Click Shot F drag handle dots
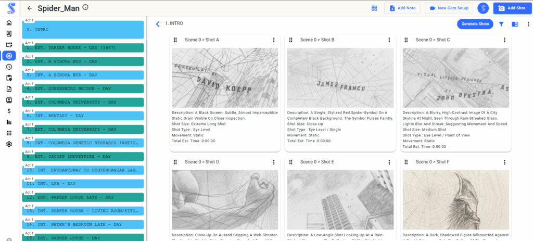This screenshot has width=533, height=241. pos(406,162)
